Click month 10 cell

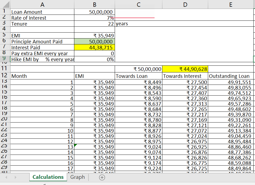[x=42, y=131]
